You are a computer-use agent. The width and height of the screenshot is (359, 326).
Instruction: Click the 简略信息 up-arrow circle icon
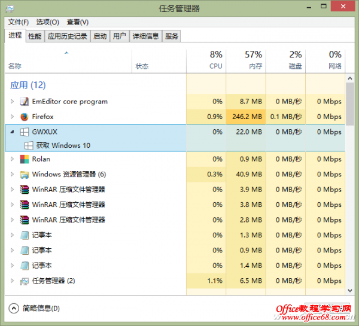[14, 309]
